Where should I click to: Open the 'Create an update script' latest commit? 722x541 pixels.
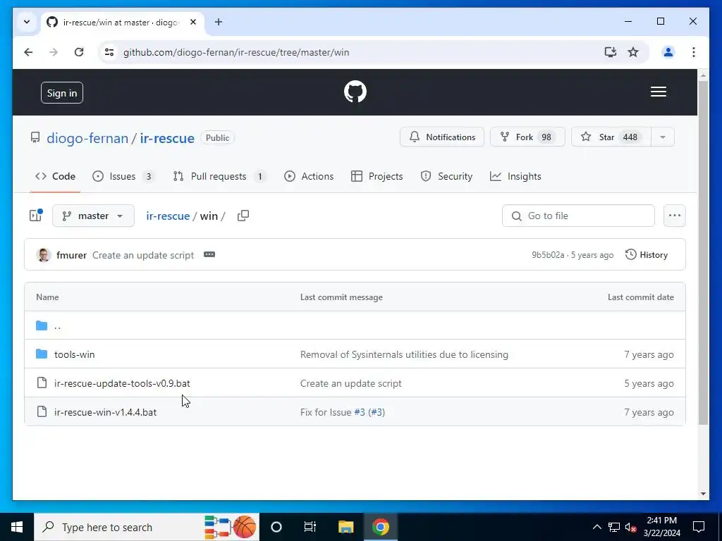click(143, 255)
